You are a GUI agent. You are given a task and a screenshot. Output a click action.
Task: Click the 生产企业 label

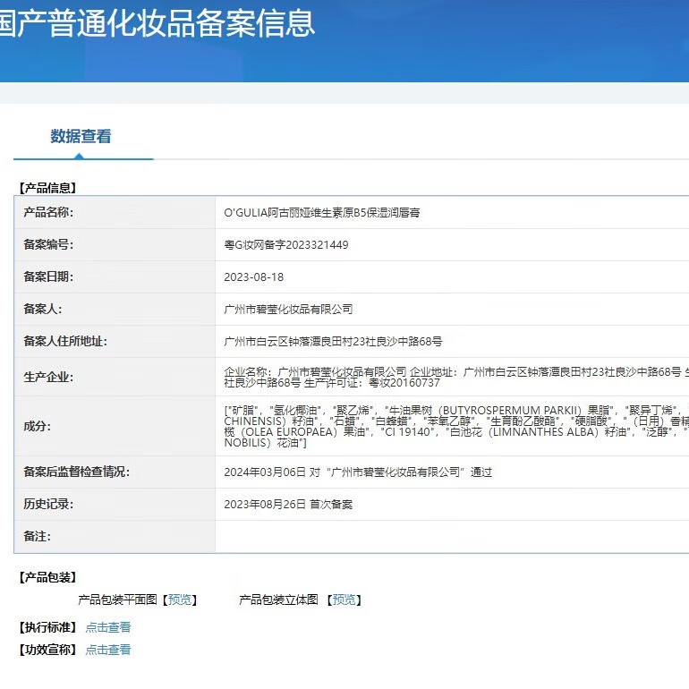[x=48, y=377]
